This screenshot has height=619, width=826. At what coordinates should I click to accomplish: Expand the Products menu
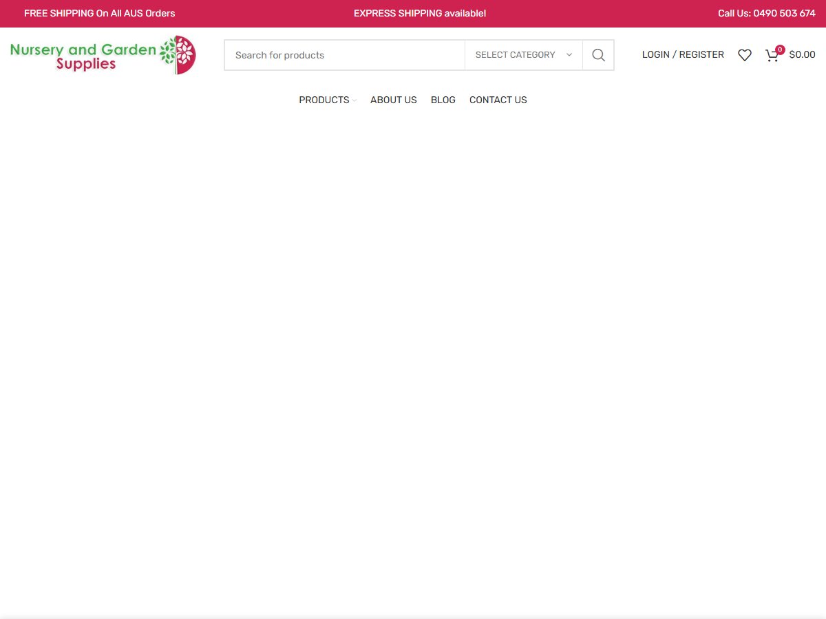point(328,100)
